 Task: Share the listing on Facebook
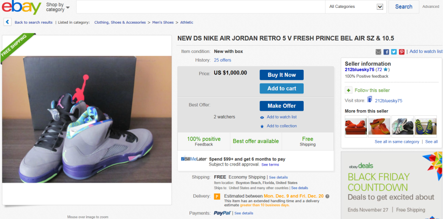point(386,52)
